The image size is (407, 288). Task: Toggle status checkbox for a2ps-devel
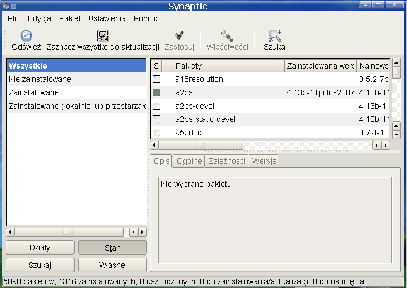(x=156, y=106)
